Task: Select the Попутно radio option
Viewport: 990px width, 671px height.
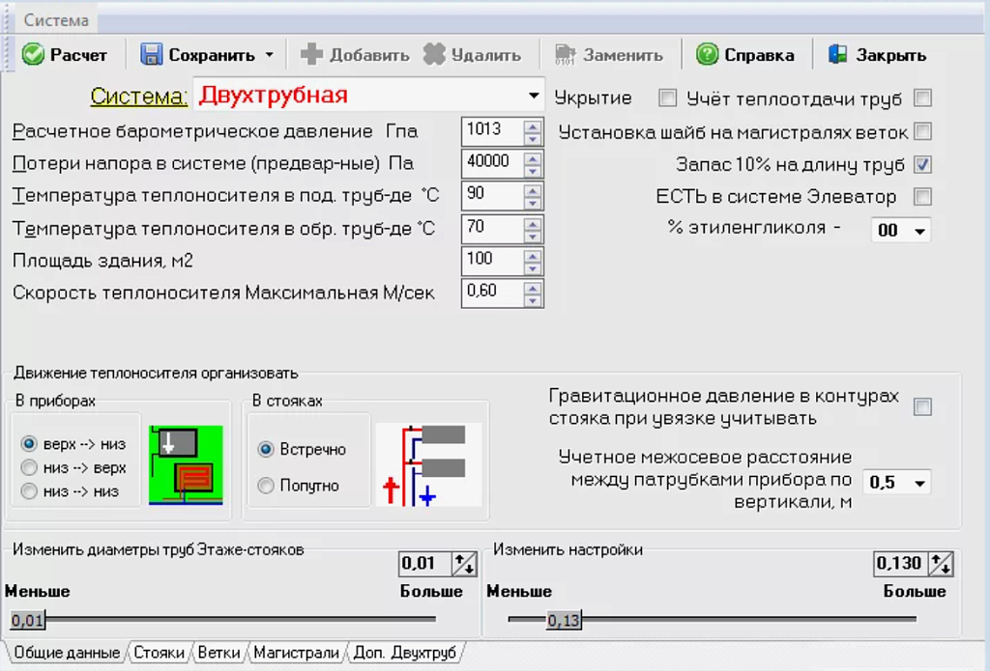Action: point(266,486)
